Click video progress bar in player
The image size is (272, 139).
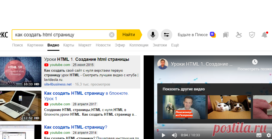click(x=214, y=130)
